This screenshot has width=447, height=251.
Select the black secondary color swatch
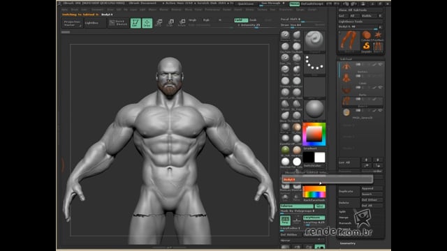[308, 158]
